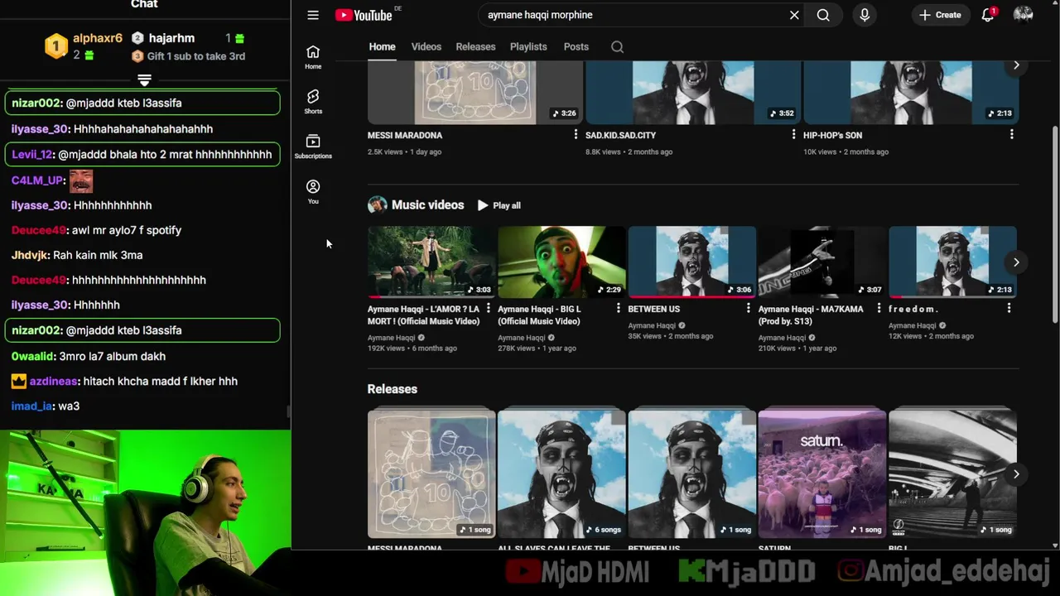Start voice search with microphone icon
This screenshot has height=596, width=1060.
865,15
